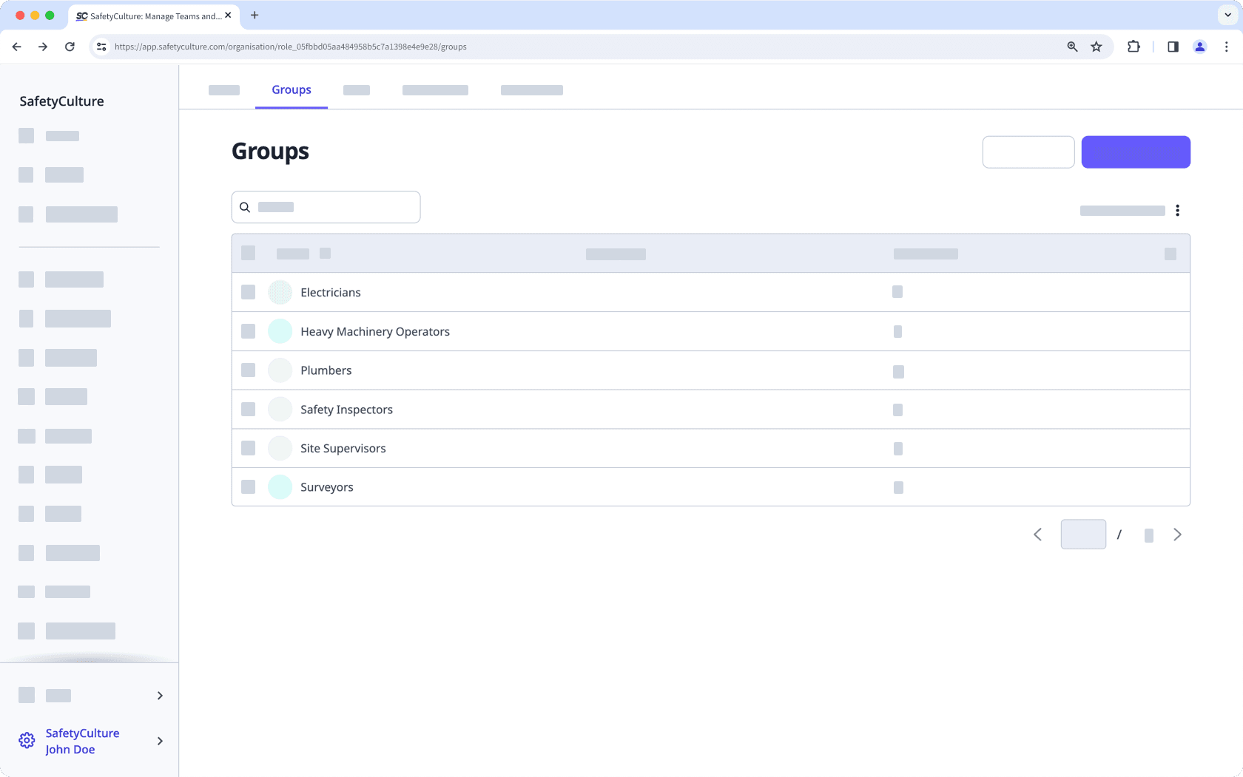Click the bookmark star in the address bar

coord(1096,46)
